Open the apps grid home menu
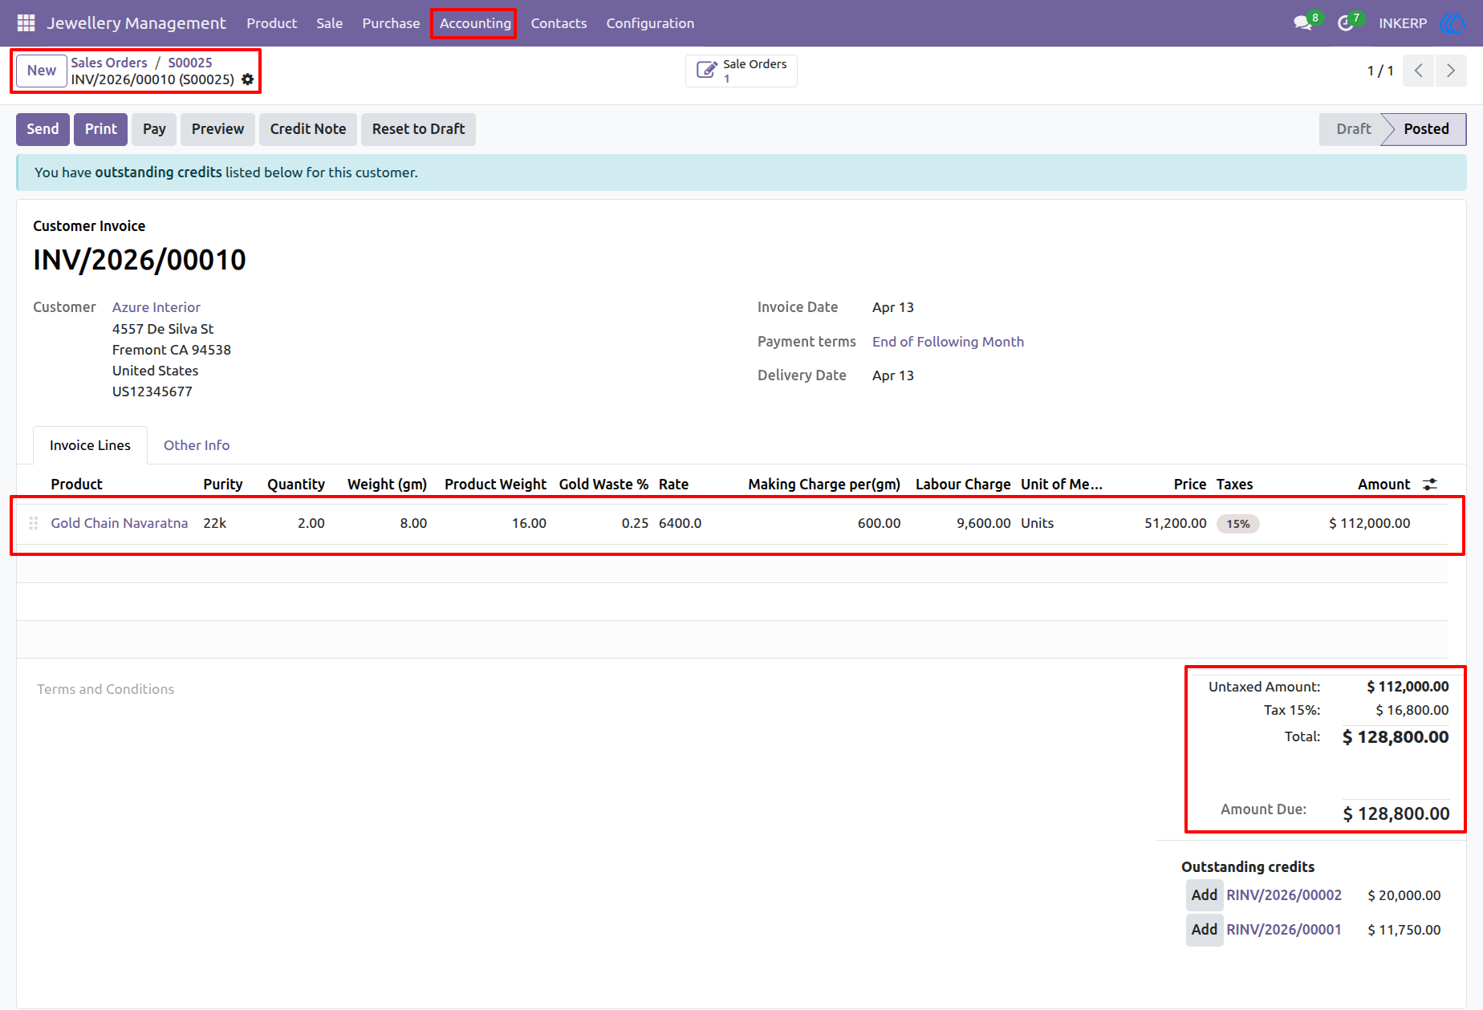This screenshot has width=1483, height=1010. pos(26,23)
